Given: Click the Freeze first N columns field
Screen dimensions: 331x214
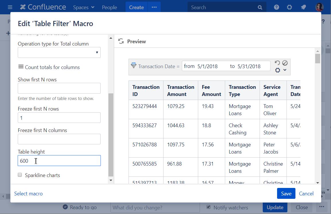Looking at the screenshot, I should (x=59, y=139).
